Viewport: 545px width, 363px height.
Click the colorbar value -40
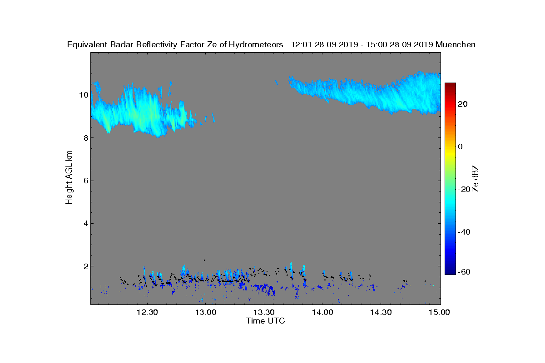click(463, 232)
